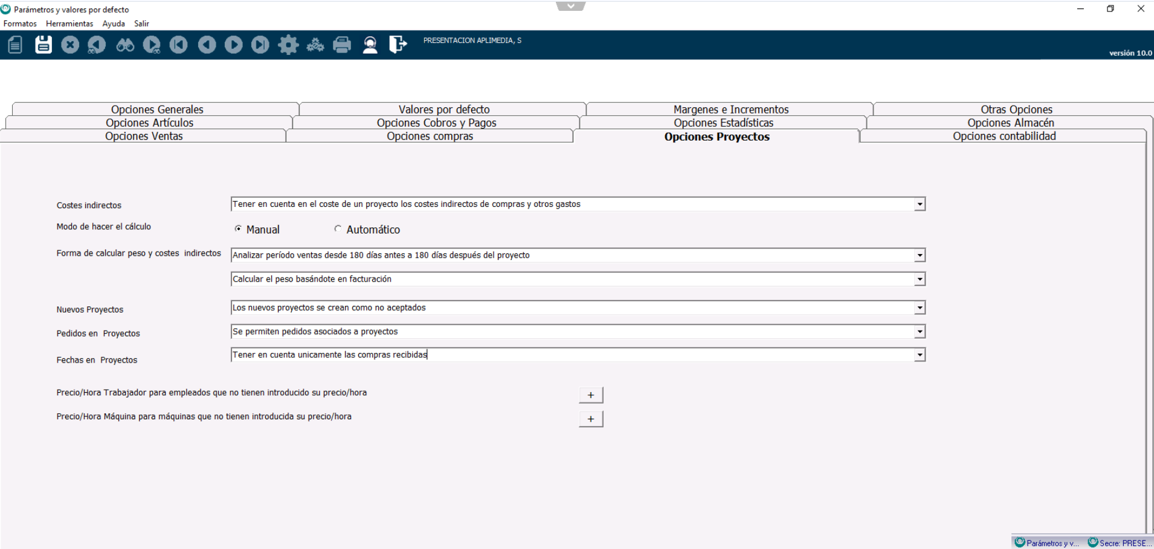The image size is (1154, 549).
Task: Click the cancel X circle icon
Action: (70, 45)
